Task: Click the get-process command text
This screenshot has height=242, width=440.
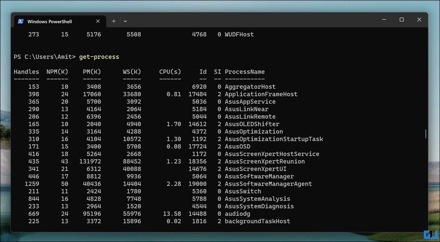Action: pos(99,57)
